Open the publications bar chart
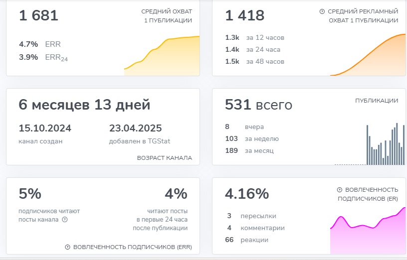The width and height of the screenshot is (407, 260). click(370, 143)
